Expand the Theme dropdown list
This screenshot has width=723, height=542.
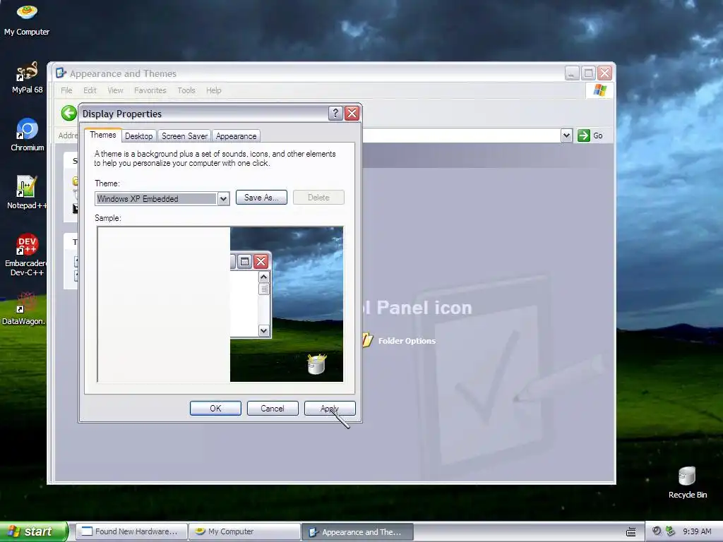point(223,198)
